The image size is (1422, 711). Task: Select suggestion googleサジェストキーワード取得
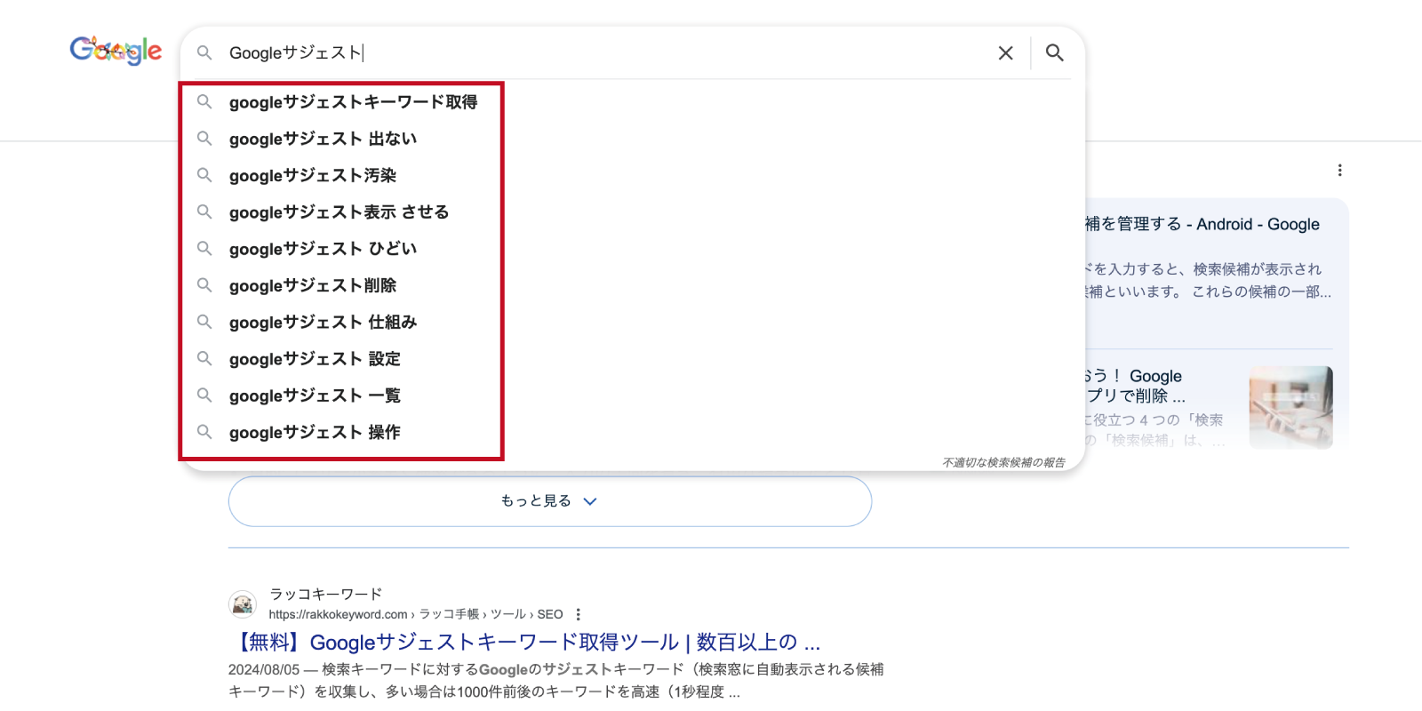[x=353, y=102]
